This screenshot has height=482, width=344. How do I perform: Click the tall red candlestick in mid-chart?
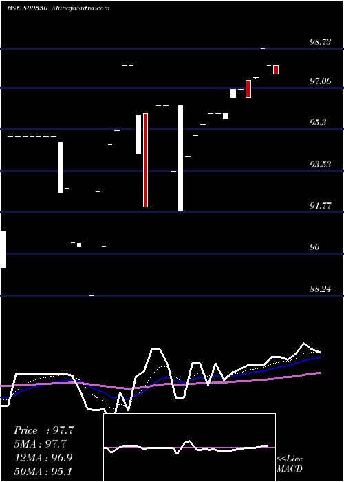(x=146, y=160)
